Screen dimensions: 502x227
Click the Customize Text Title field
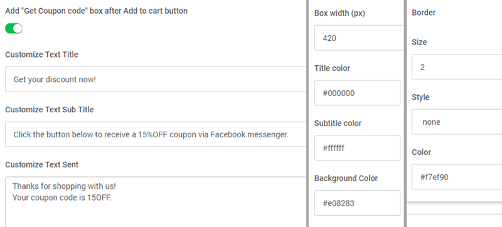tap(156, 79)
